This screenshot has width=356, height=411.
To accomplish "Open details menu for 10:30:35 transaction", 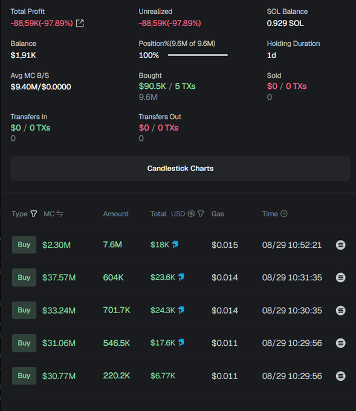I will tap(340, 310).
